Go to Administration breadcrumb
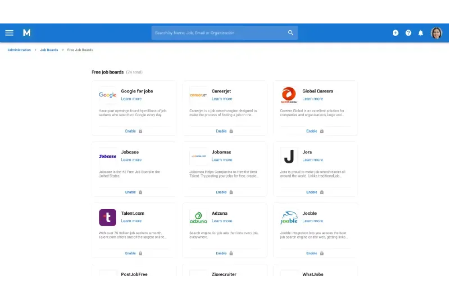Image resolution: width=450 pixels, height=300 pixels. click(x=19, y=50)
